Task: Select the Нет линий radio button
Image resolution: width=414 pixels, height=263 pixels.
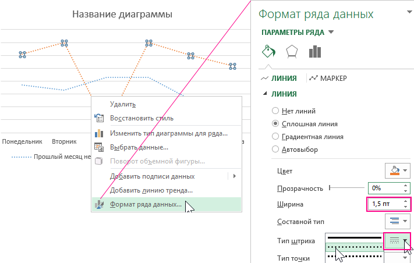Action: point(275,111)
